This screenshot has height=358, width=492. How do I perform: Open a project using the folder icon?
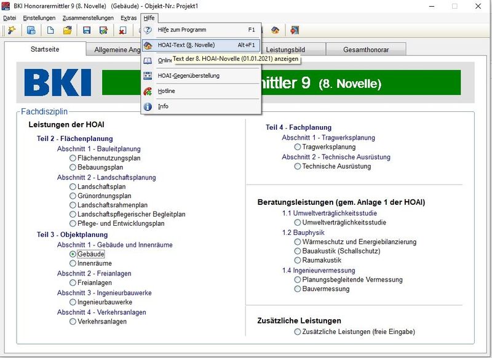tap(69, 29)
